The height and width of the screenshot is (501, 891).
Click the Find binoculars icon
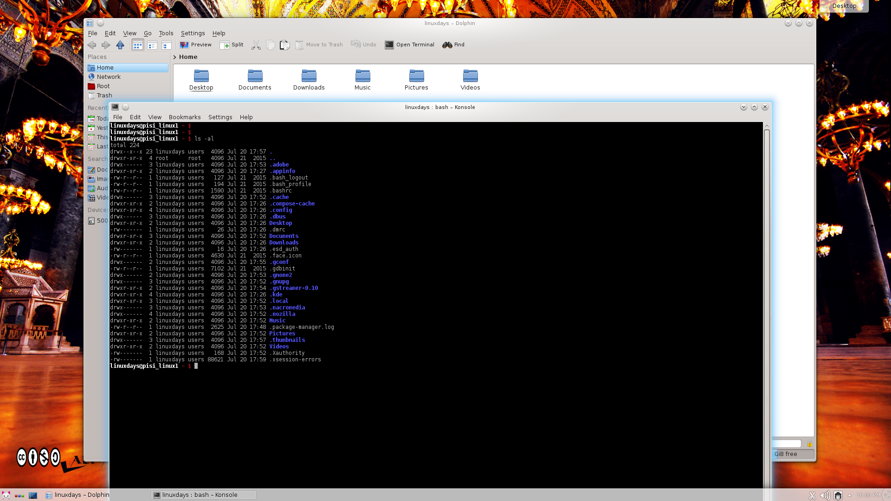click(x=447, y=45)
